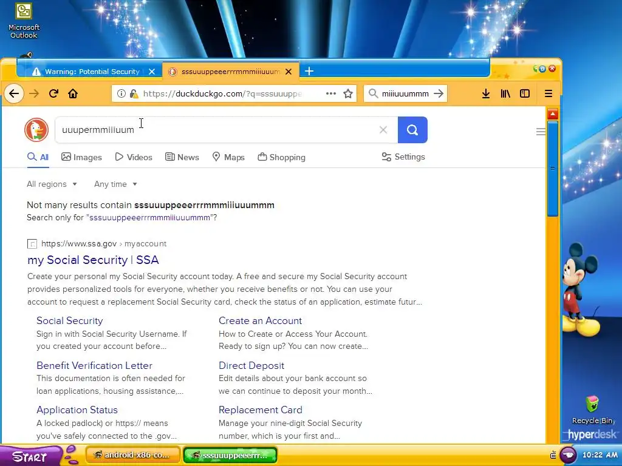Open the Recycle Bin on desktop
The height and width of the screenshot is (466, 622).
592,410
